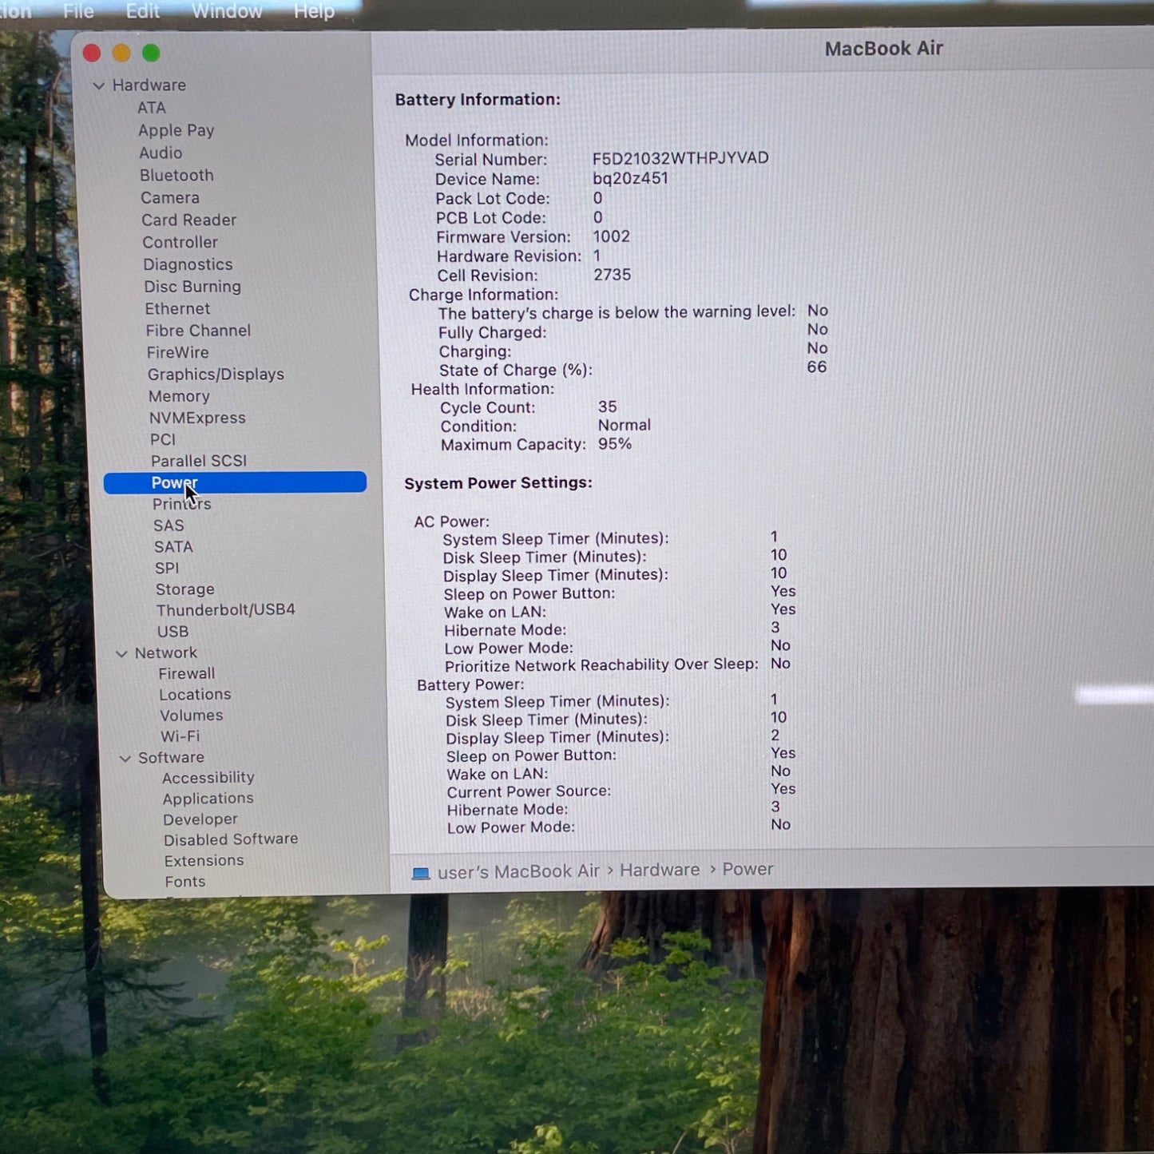Select Camera in the sidebar

click(170, 197)
